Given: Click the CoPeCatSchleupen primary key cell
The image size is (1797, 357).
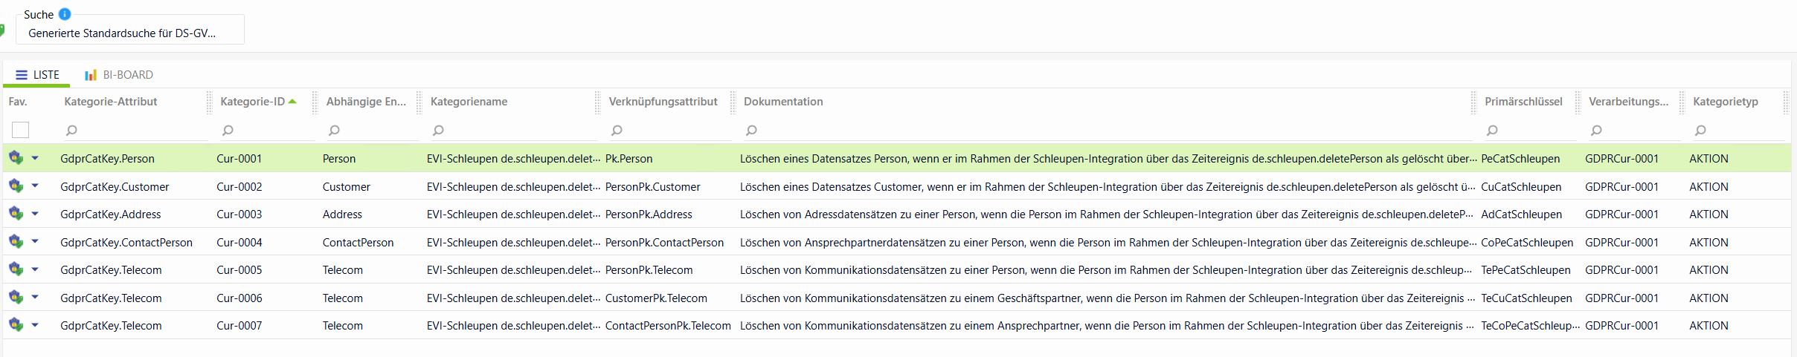Looking at the screenshot, I should pos(1527,243).
